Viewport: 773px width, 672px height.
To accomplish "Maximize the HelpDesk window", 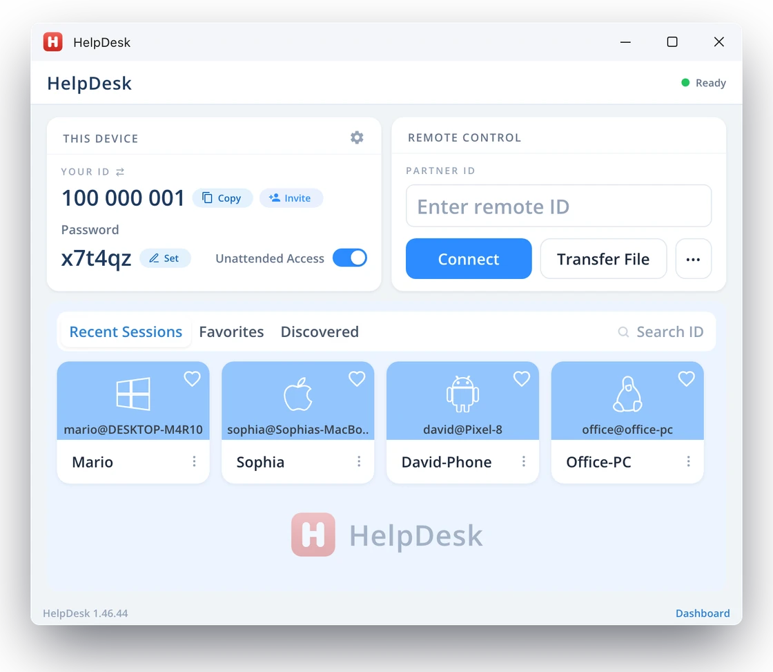I will (x=672, y=42).
